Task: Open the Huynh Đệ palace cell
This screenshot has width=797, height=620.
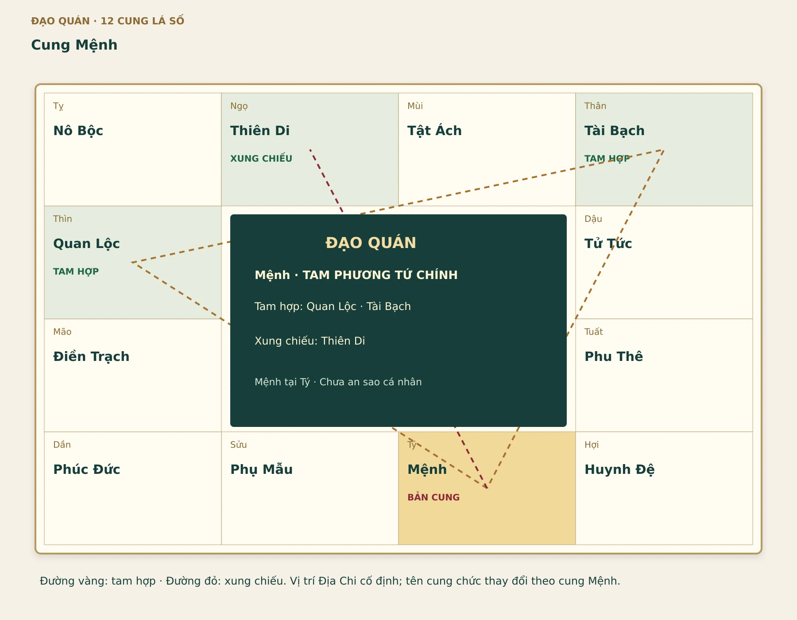Action: 664,488
